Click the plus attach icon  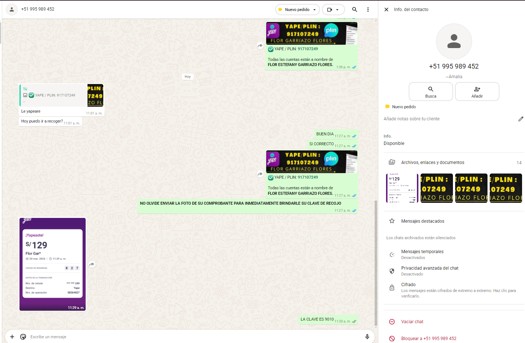click(x=12, y=337)
